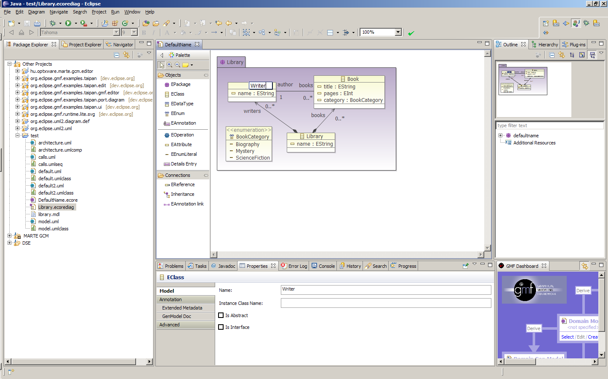Viewport: 608px width, 379px height.
Task: Click the Open Type folder icon
Action: click(146, 23)
